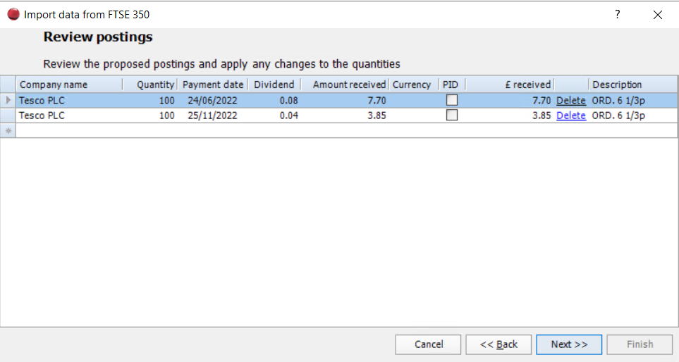This screenshot has width=679, height=362.
Task: Close the Import data dialog
Action: pyautogui.click(x=657, y=15)
